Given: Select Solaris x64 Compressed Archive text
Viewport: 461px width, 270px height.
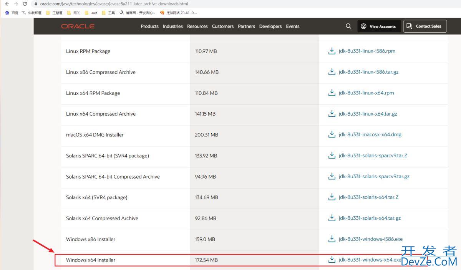Looking at the screenshot, I should 102,218.
